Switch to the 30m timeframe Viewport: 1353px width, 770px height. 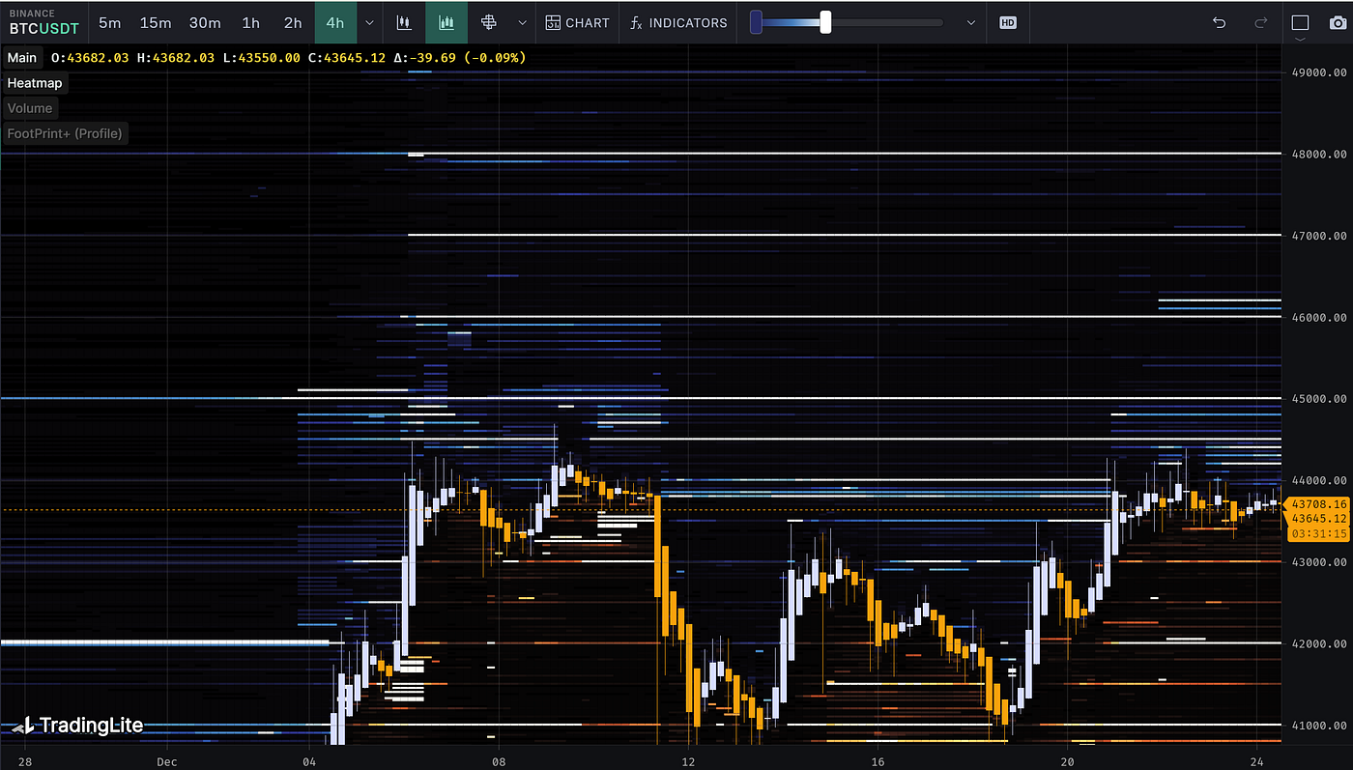point(205,22)
